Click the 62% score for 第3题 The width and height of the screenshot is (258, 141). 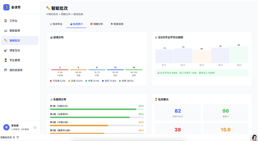[x=141, y=122]
